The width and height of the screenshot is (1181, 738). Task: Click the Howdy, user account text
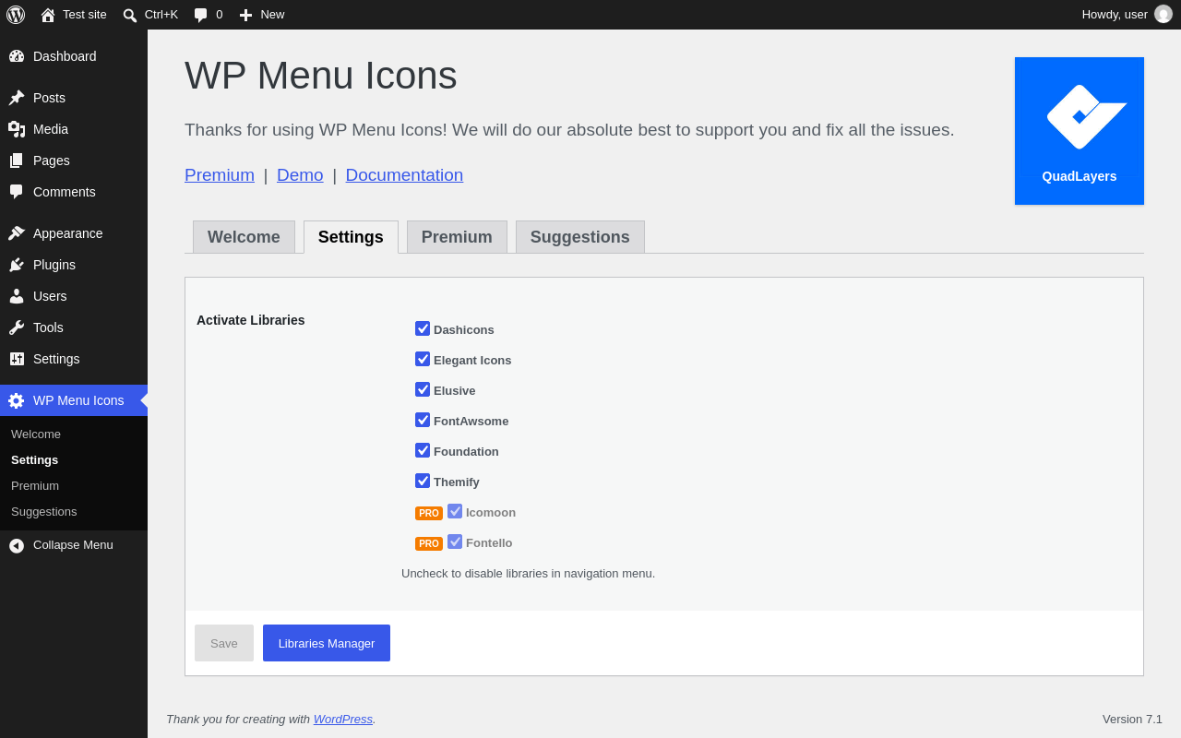pos(1115,15)
